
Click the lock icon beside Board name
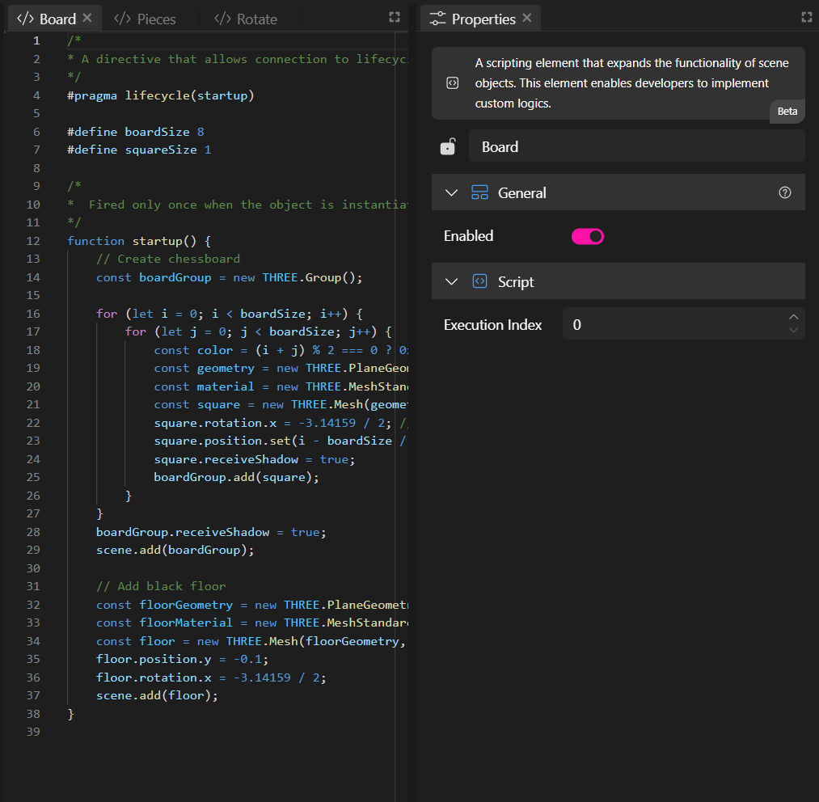[x=447, y=146]
